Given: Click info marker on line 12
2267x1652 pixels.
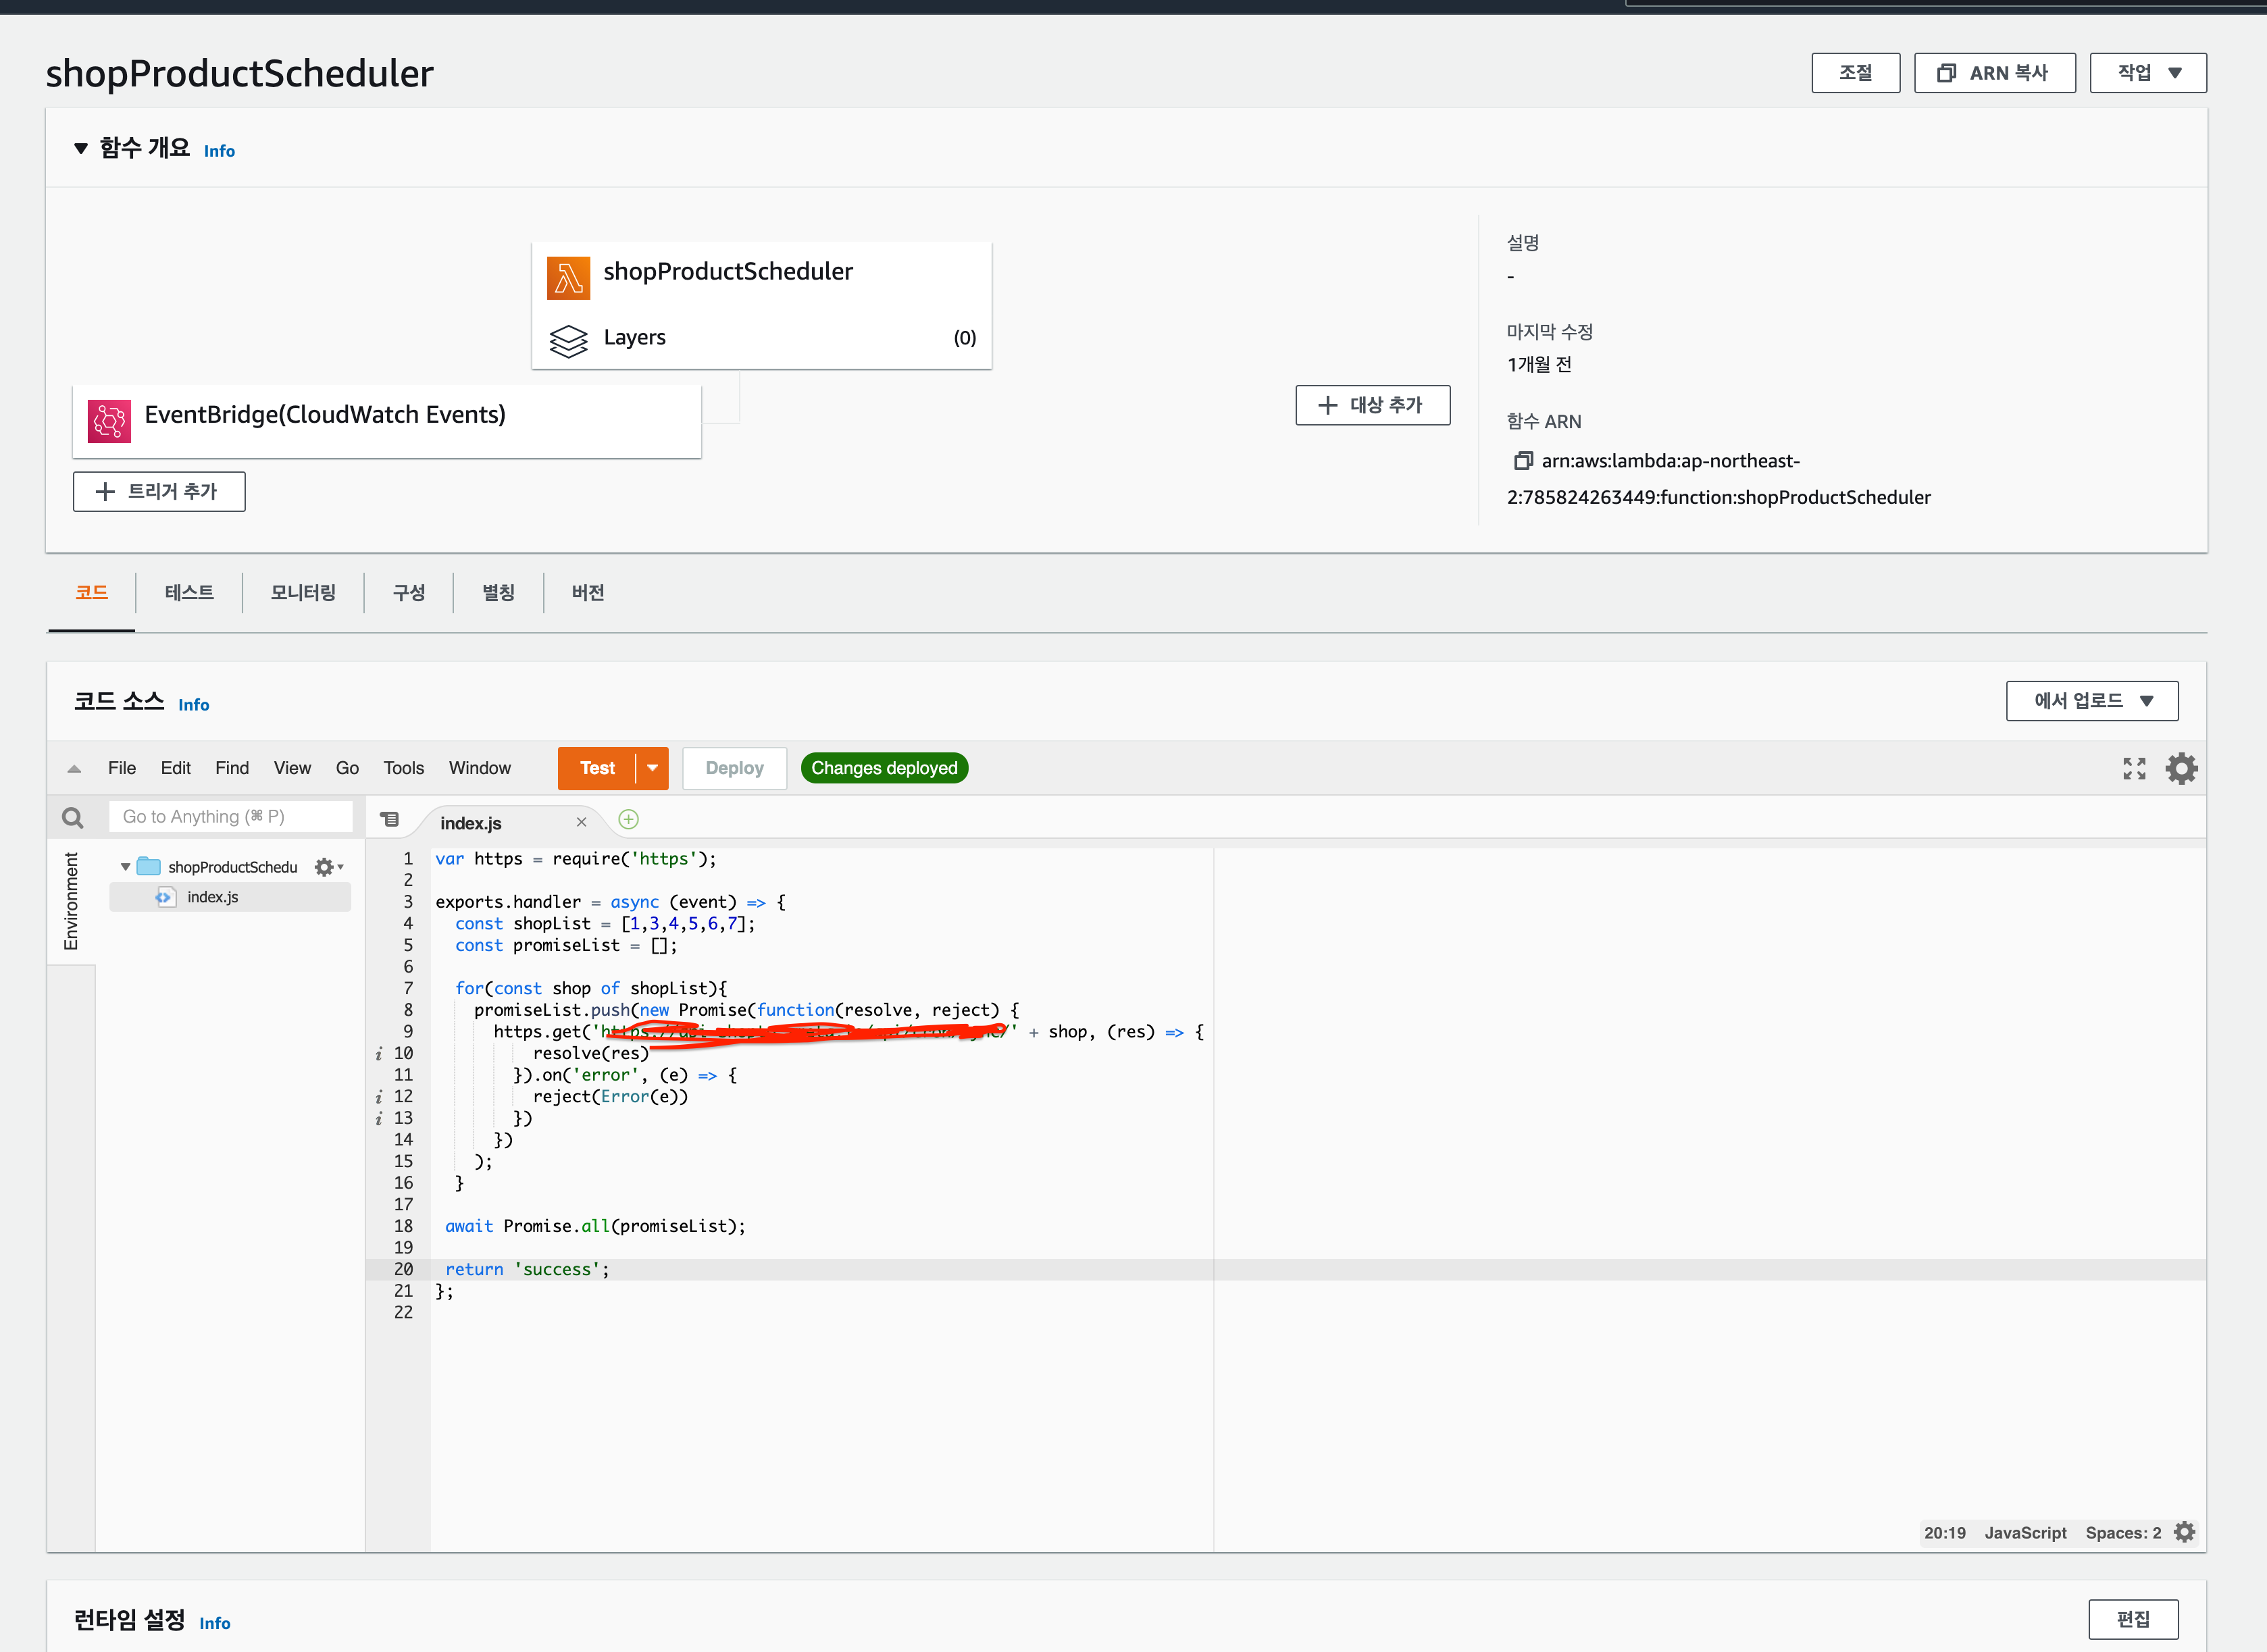Looking at the screenshot, I should point(378,1097).
